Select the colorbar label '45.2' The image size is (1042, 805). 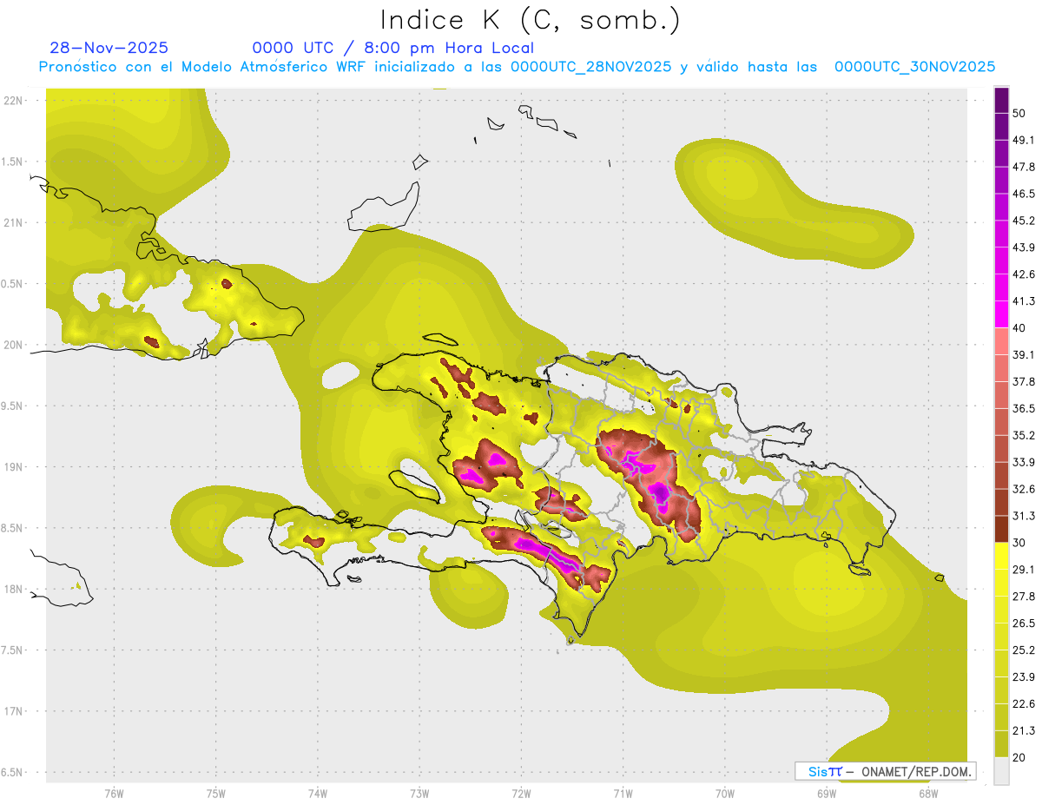point(1024,221)
